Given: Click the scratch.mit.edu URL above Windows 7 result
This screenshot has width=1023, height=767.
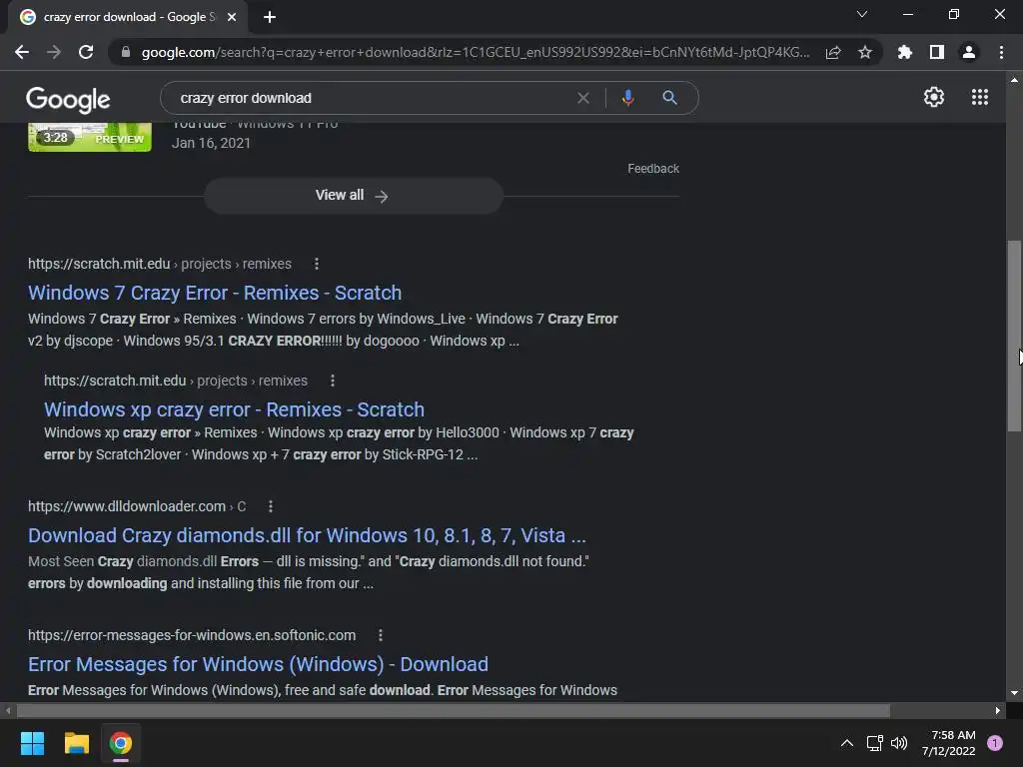Looking at the screenshot, I should point(99,264).
